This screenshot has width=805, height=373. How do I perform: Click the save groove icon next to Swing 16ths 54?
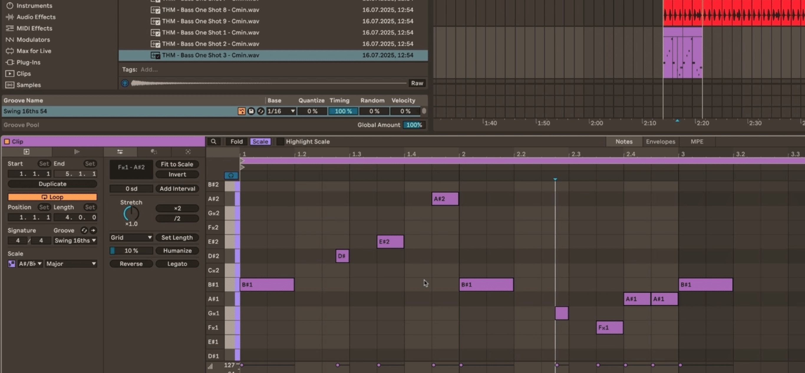(251, 111)
